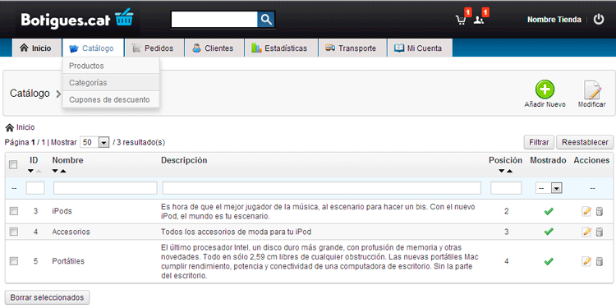Sort Nombre column descending arrow

[x=55, y=171]
